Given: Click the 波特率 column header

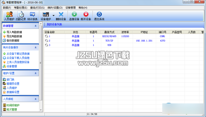Looking at the screenshot, I should pos(125,32).
